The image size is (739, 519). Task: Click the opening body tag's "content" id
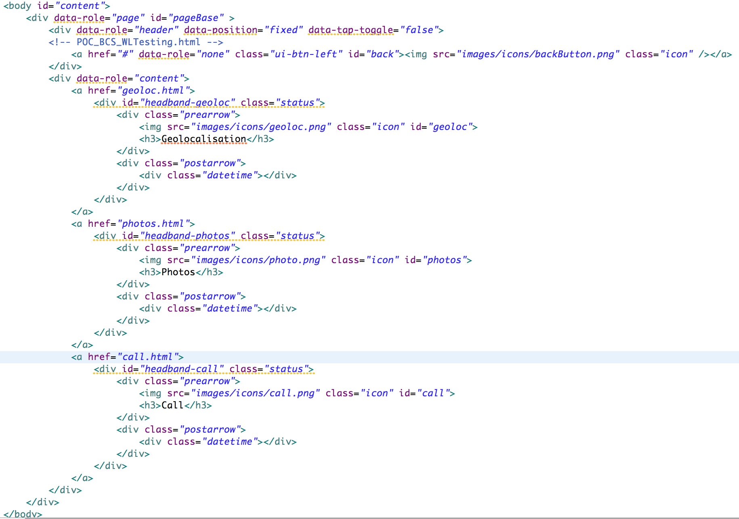80,6
